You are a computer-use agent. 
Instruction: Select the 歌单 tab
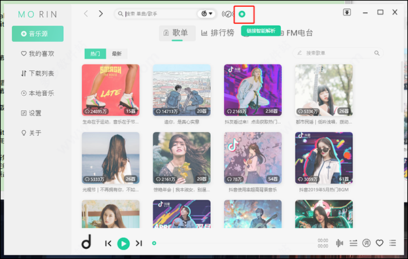click(177, 33)
